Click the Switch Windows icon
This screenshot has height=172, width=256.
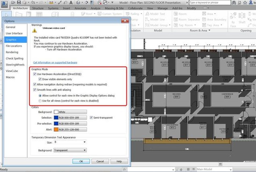tap(105, 2)
